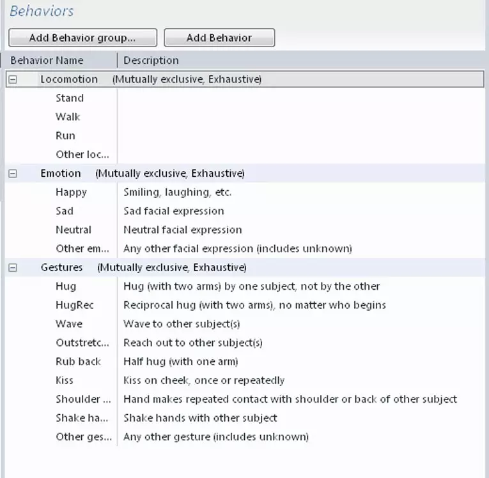
Task: Select the Kiss gesture behavior
Action: (x=65, y=380)
